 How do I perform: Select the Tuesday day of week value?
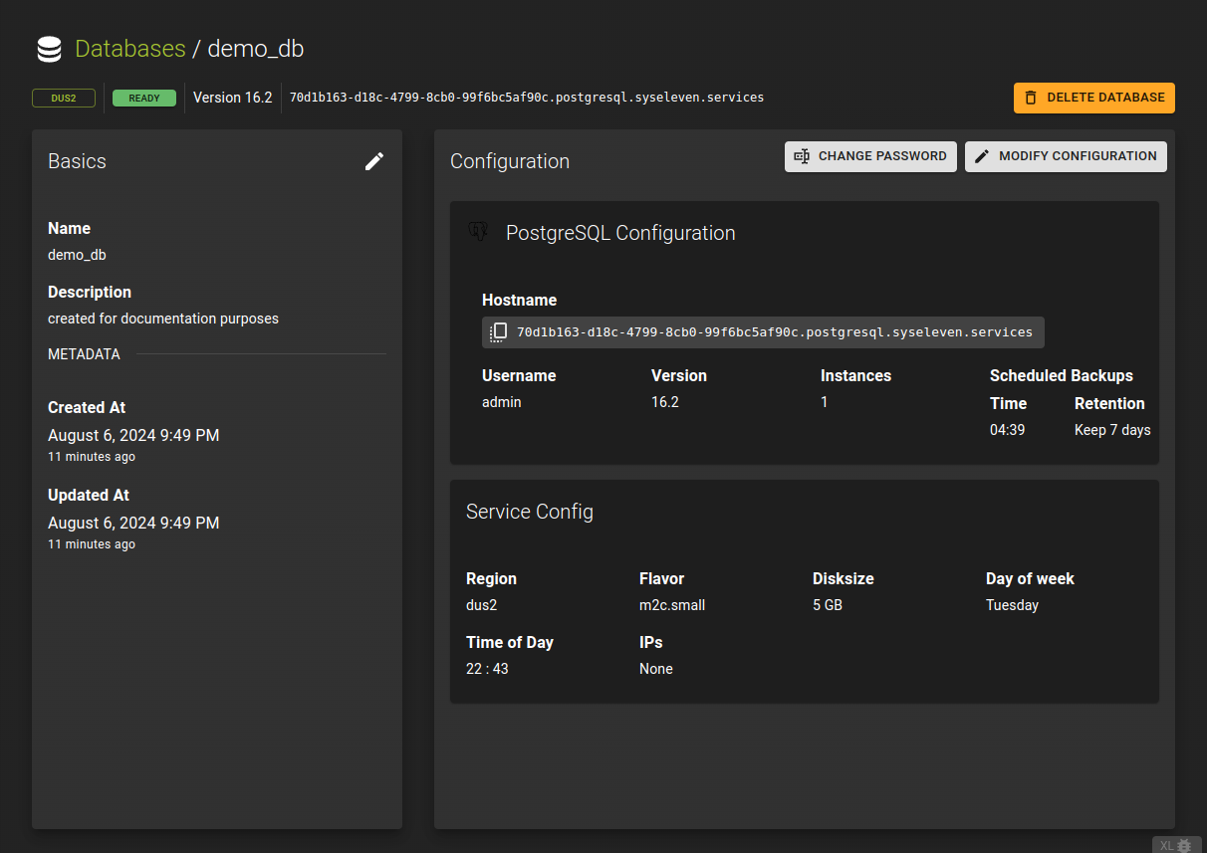coord(1012,605)
